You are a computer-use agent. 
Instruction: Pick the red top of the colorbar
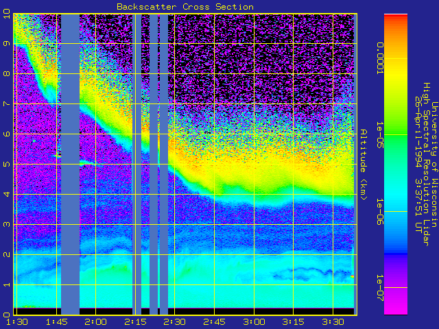coord(396,16)
